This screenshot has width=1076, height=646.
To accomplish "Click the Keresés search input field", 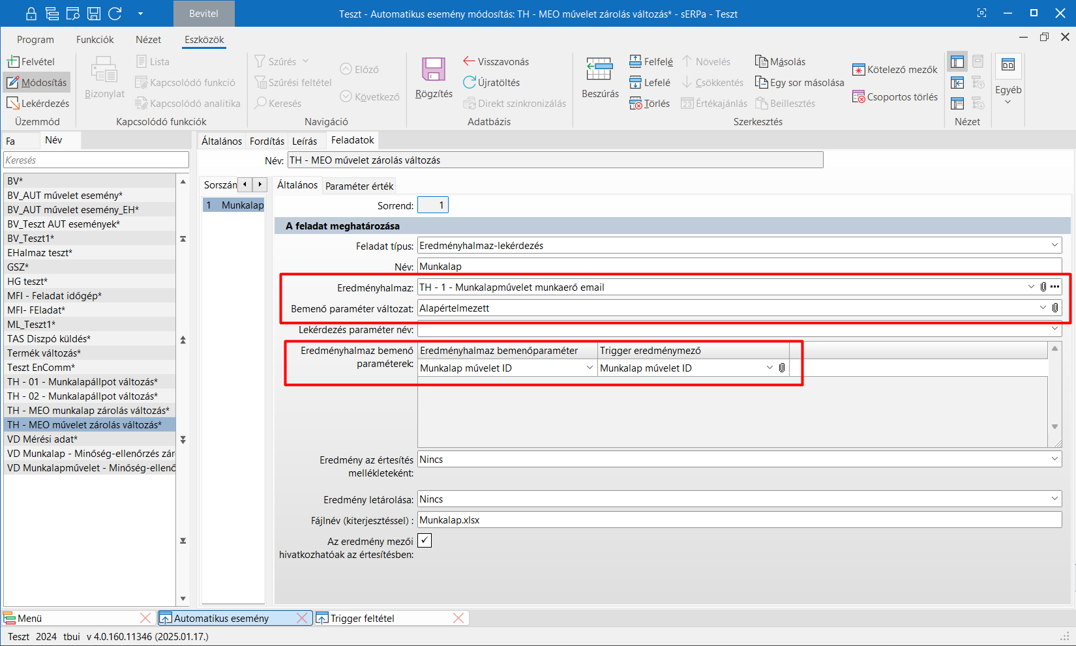I will (96, 160).
